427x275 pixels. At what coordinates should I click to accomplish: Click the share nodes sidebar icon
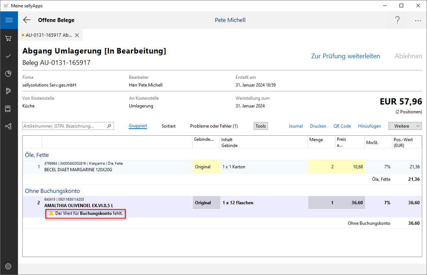tap(9, 126)
